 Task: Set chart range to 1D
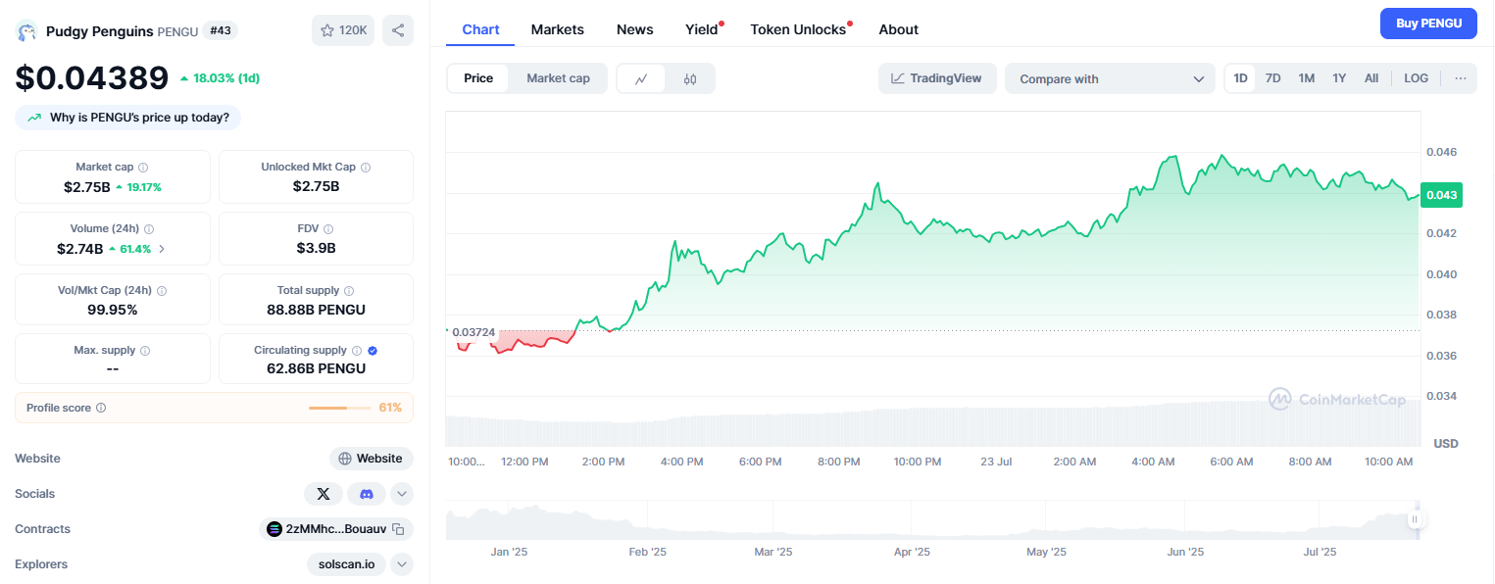pos(1241,78)
